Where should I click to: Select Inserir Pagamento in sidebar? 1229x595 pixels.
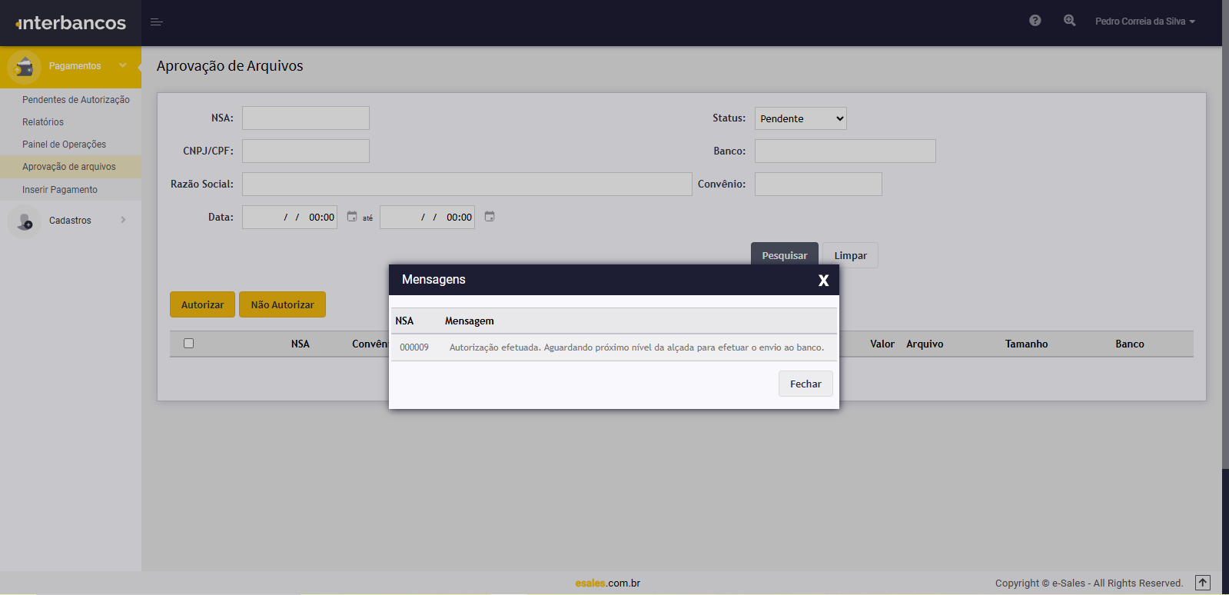(x=60, y=190)
